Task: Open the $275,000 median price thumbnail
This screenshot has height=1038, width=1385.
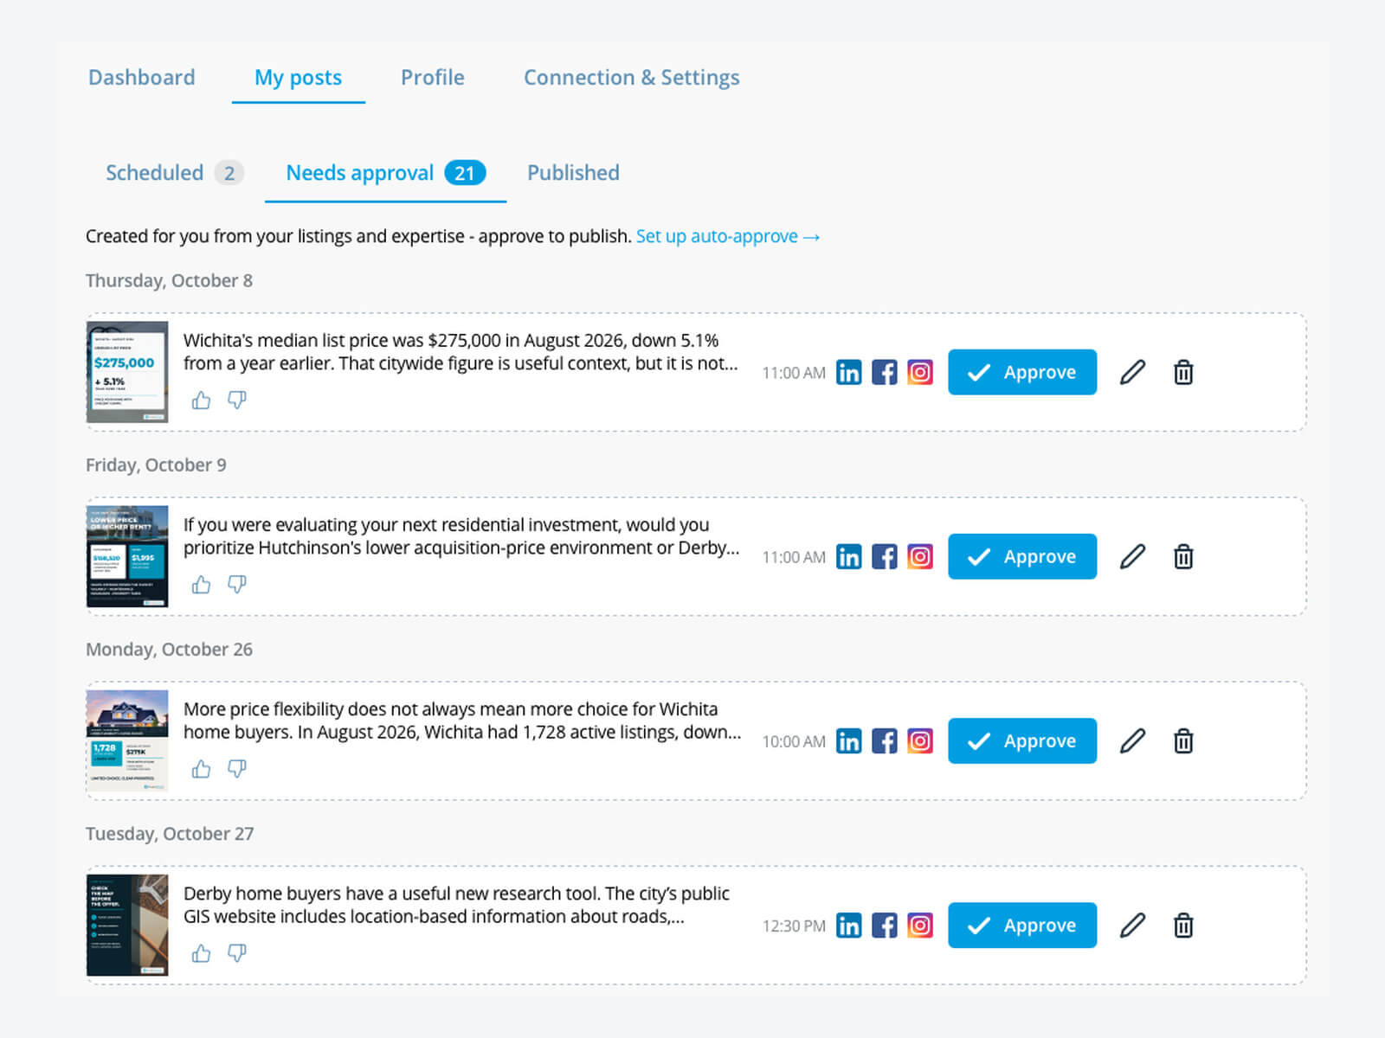Action: coord(127,372)
